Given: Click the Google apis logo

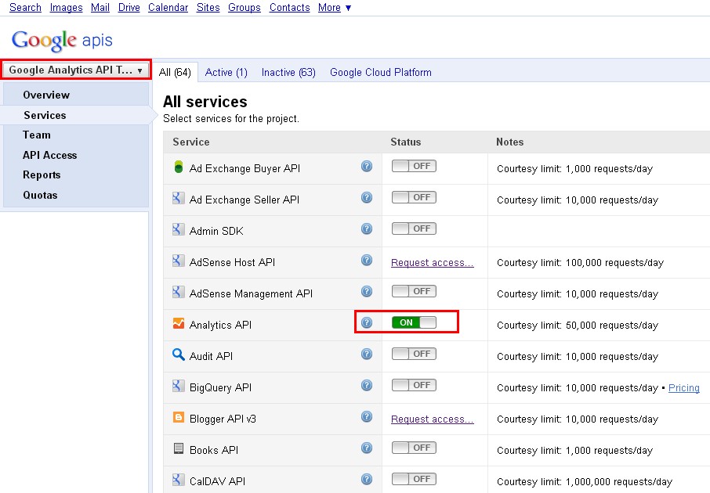Looking at the screenshot, I should point(60,39).
